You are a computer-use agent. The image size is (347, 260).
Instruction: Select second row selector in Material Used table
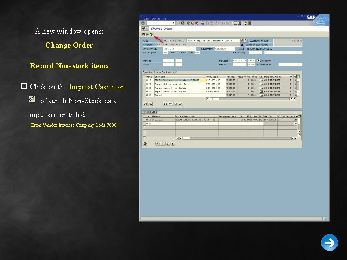coord(144,124)
